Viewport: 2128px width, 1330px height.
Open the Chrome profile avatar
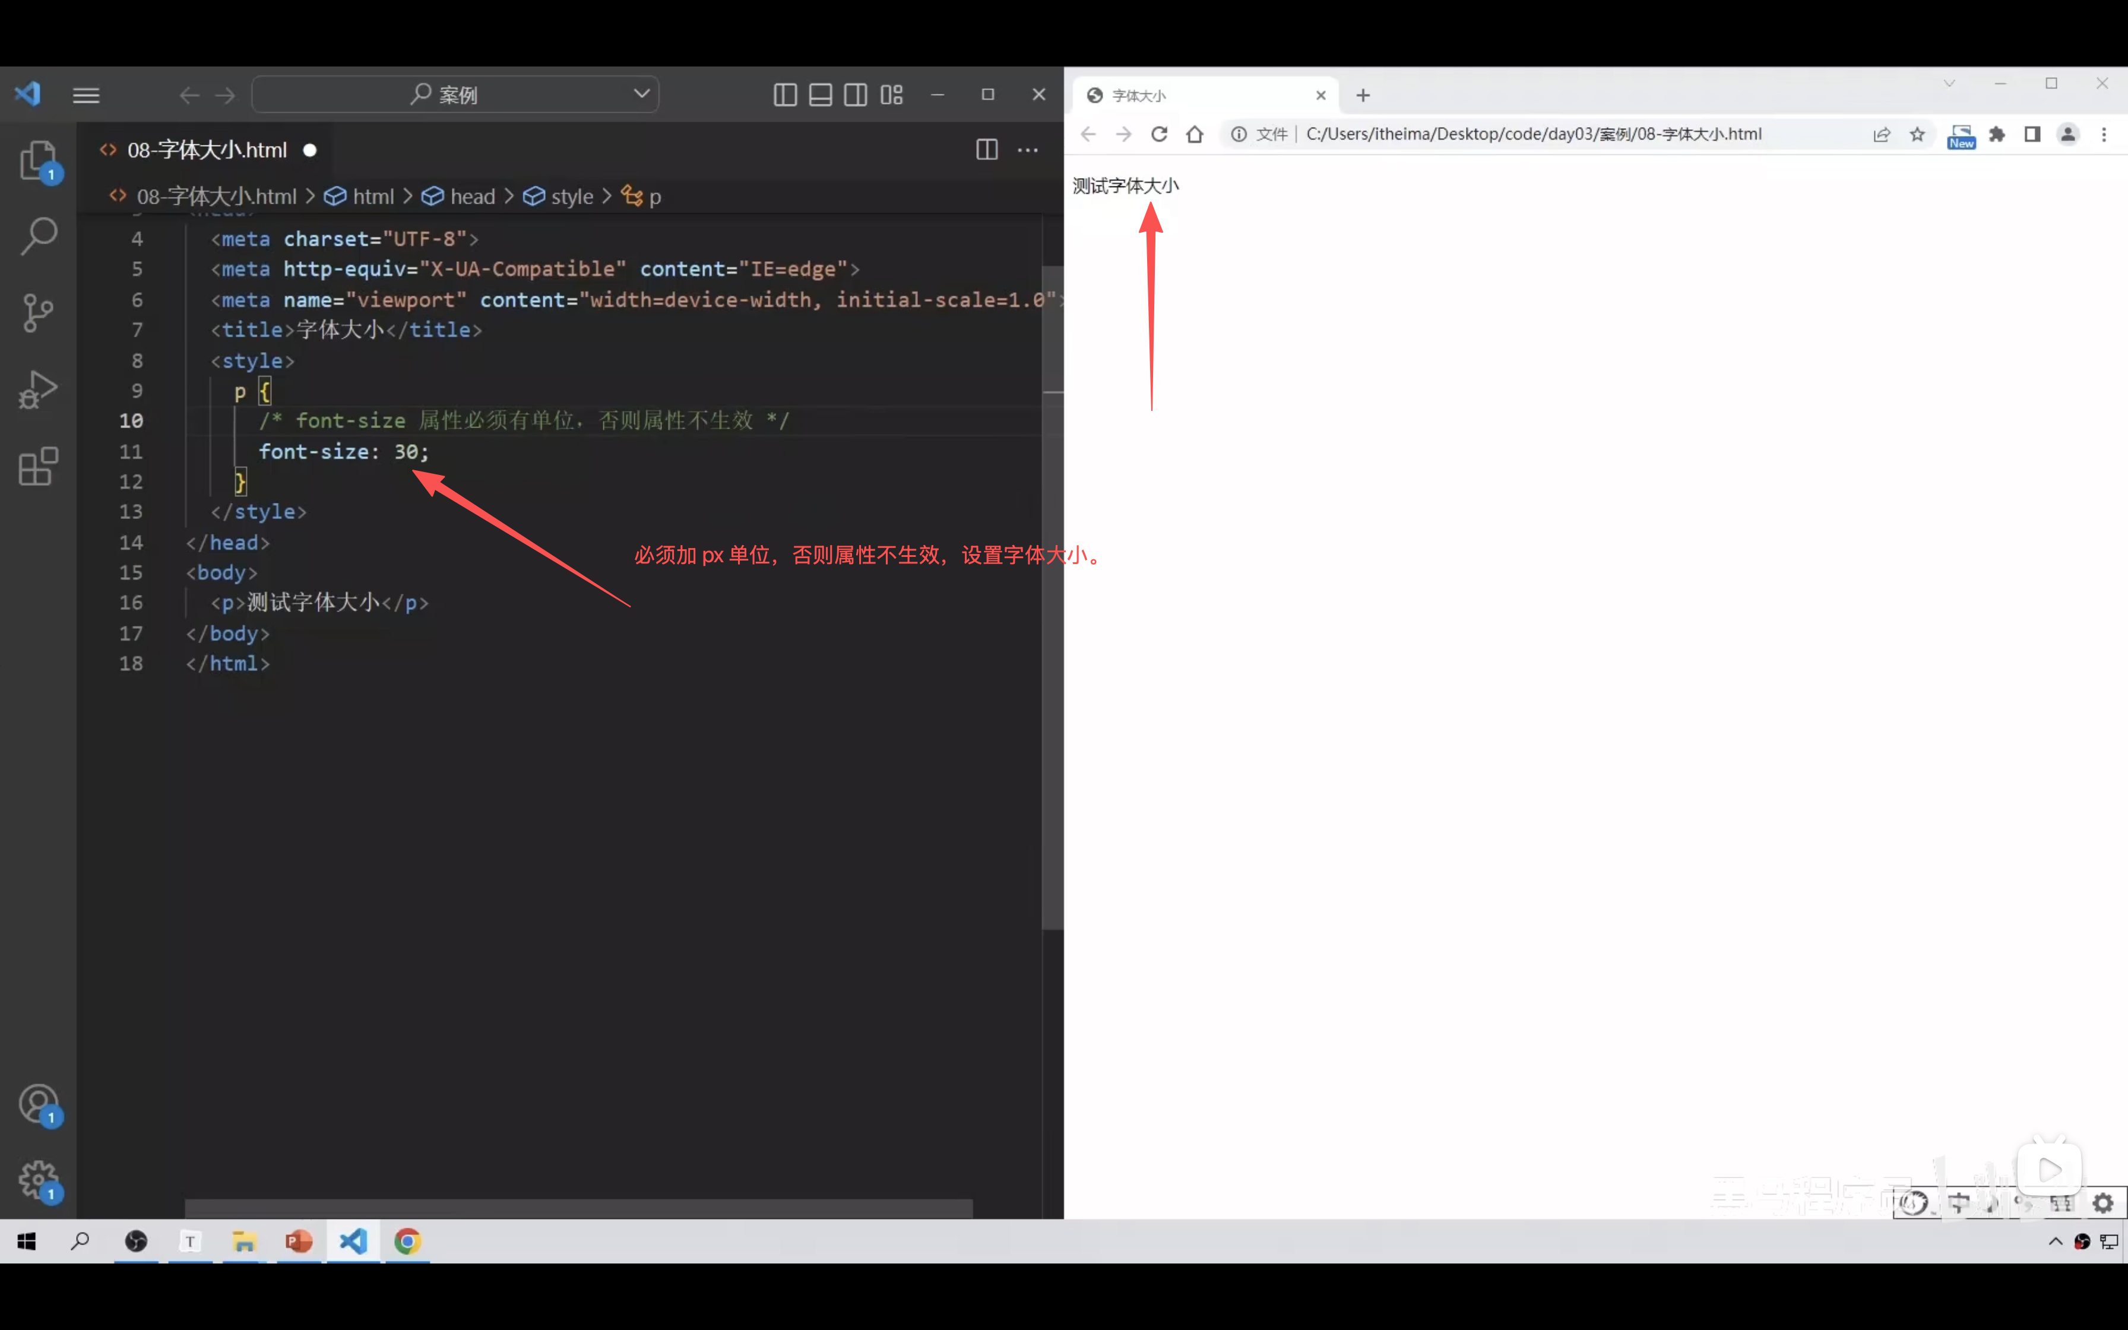pyautogui.click(x=2068, y=134)
